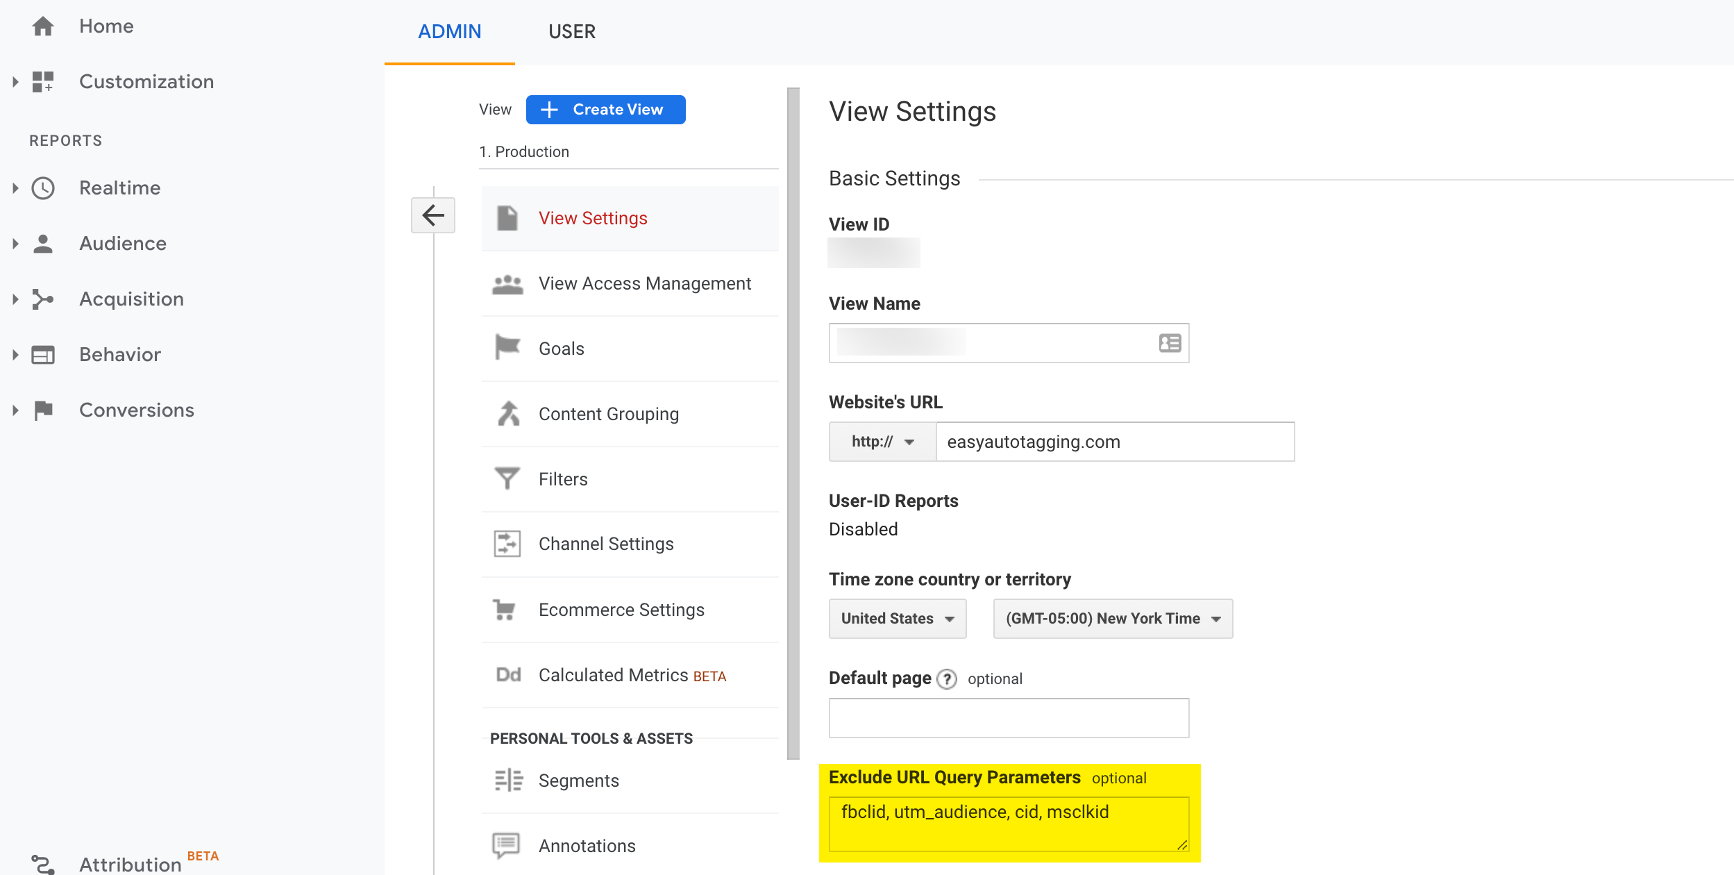
Task: Expand the Behavior reports arrow
Action: [x=15, y=355]
